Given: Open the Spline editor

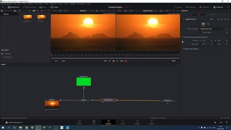Looking at the screenshot, I should click(178, 7).
